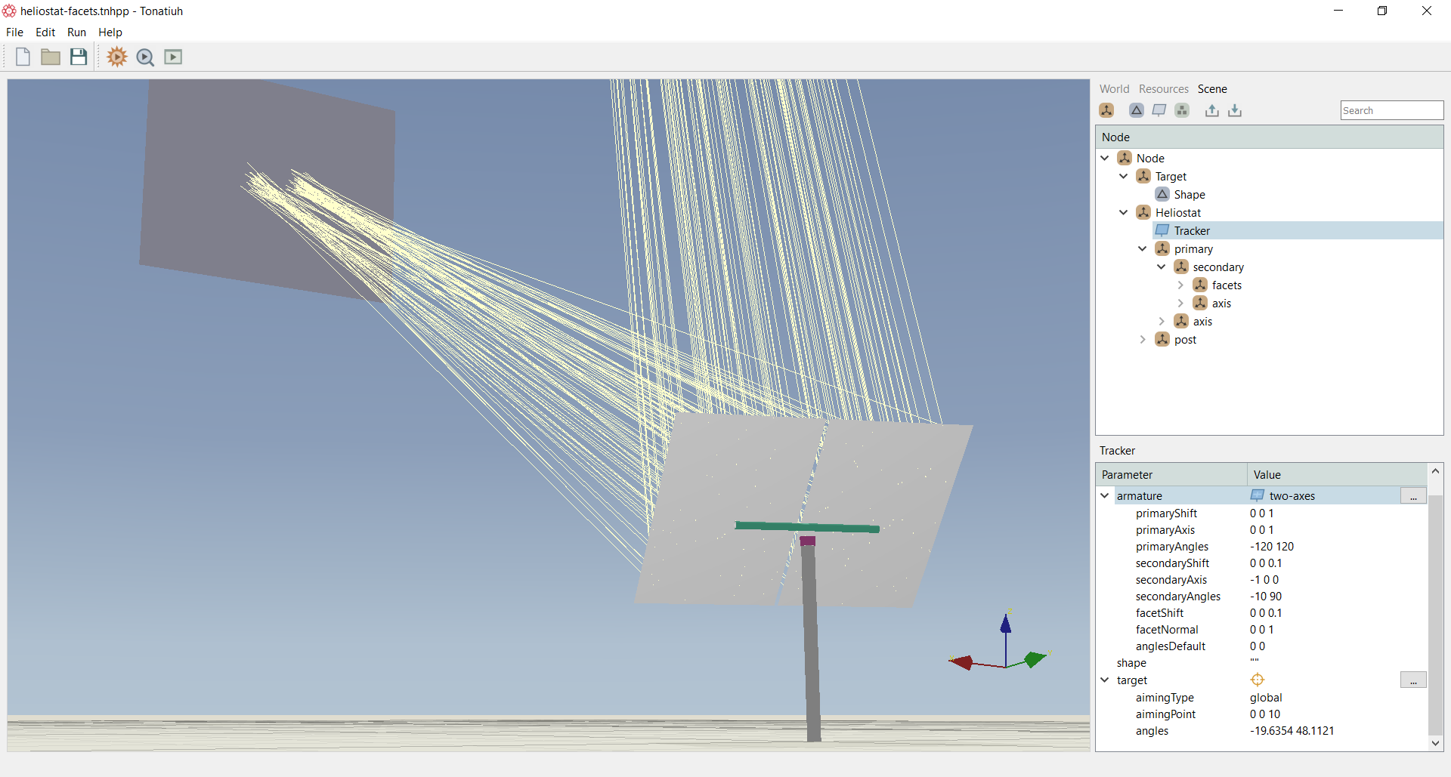The width and height of the screenshot is (1451, 777).
Task: Create a new file from the toolbar
Action: click(23, 57)
